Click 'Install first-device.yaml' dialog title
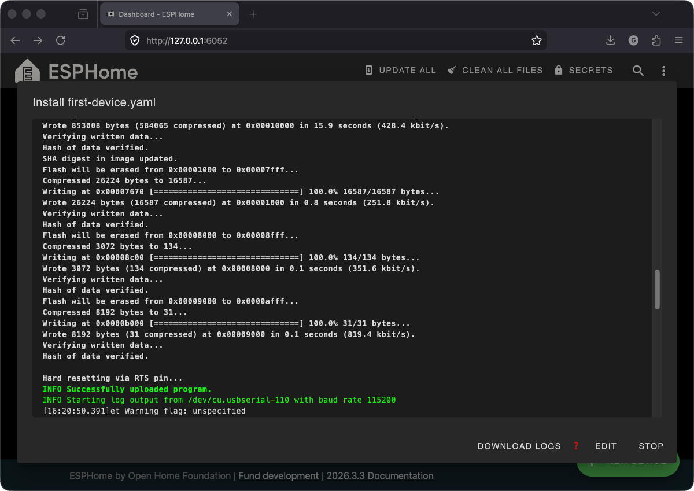Image resolution: width=694 pixels, height=491 pixels. [x=94, y=102]
